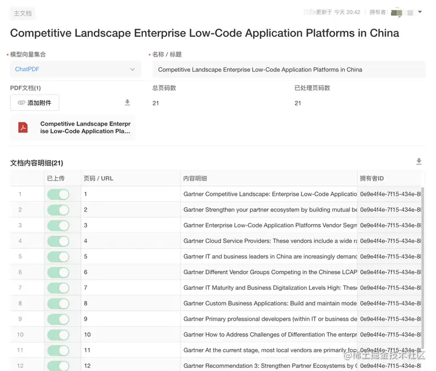
Task: Click the 主文档 tag
Action: click(x=23, y=13)
